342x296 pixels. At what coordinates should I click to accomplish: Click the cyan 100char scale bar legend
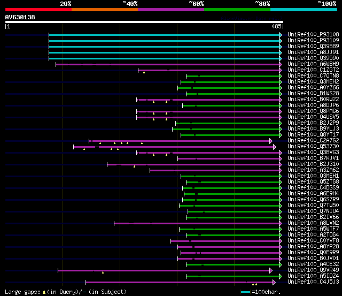point(245,292)
